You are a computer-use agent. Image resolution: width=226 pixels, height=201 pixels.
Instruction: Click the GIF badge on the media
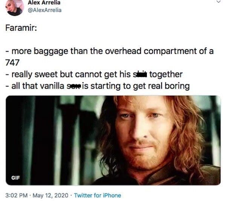point(15,178)
